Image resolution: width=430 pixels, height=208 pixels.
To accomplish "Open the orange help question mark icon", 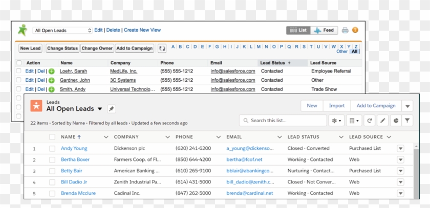I will (355, 30).
